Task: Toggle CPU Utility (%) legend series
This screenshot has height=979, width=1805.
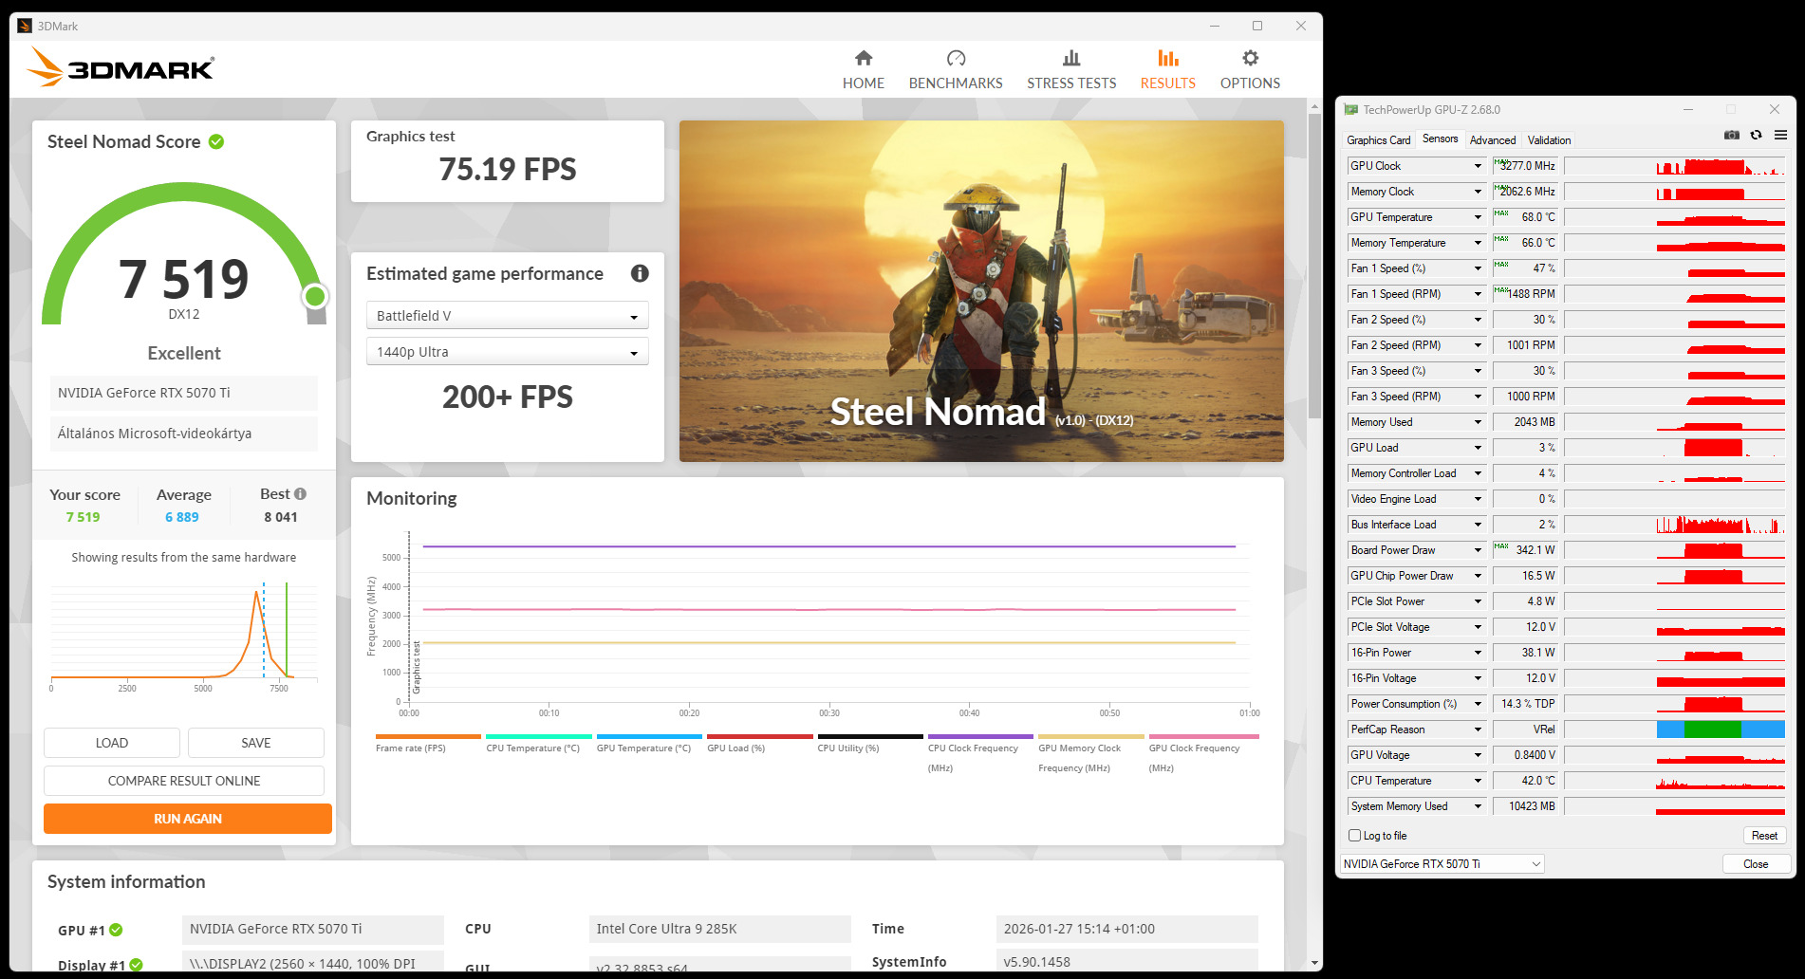Action: point(870,744)
